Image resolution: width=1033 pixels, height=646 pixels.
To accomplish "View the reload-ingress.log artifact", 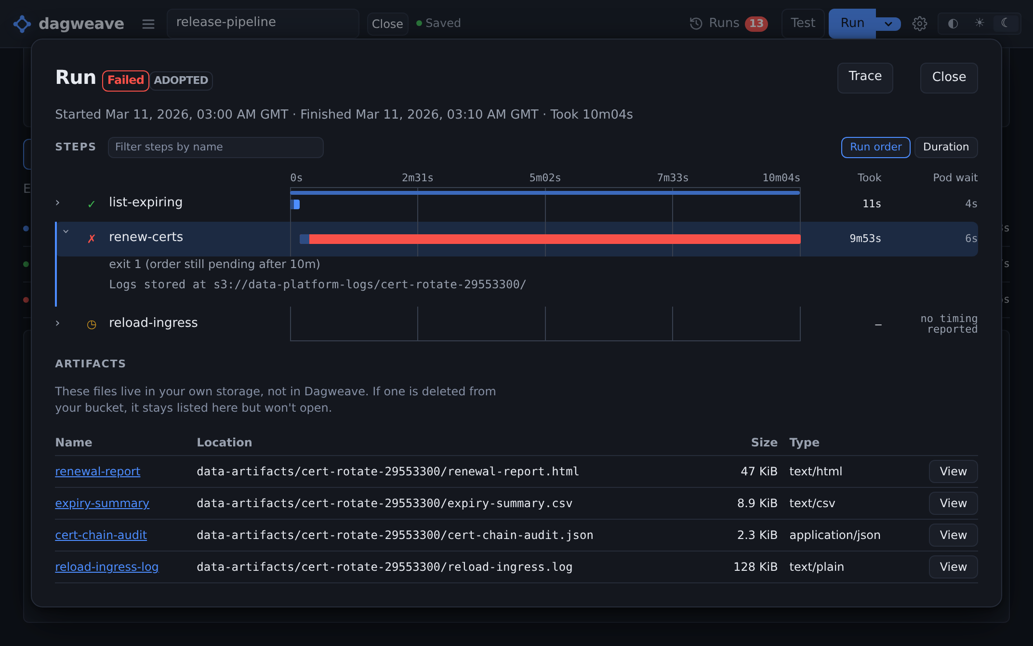I will [953, 567].
